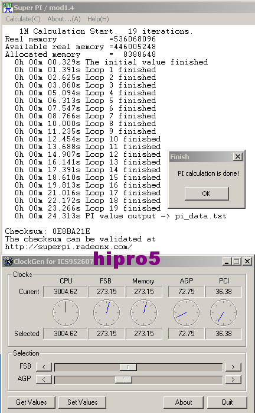The height and width of the screenshot is (413, 255).
Task: Decrease AGP with left arrow button
Action: [44, 379]
